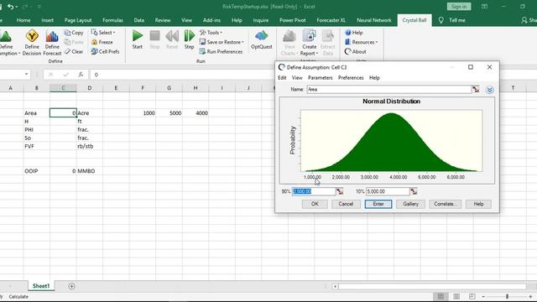Open the Select dropdown in ribbon
537x302 pixels.
(x=103, y=33)
